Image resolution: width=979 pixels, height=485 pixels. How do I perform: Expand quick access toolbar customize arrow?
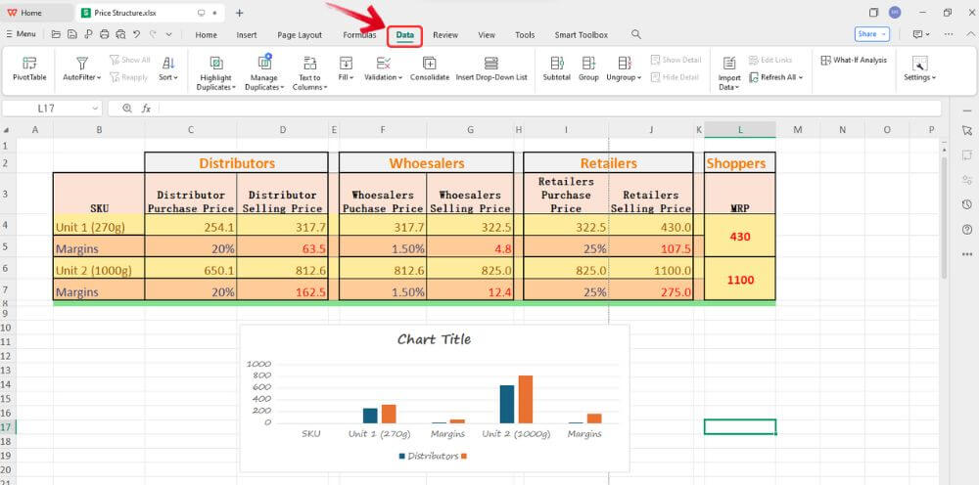168,35
